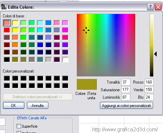Click Aggiungi ai colori personalizzati

(126, 105)
